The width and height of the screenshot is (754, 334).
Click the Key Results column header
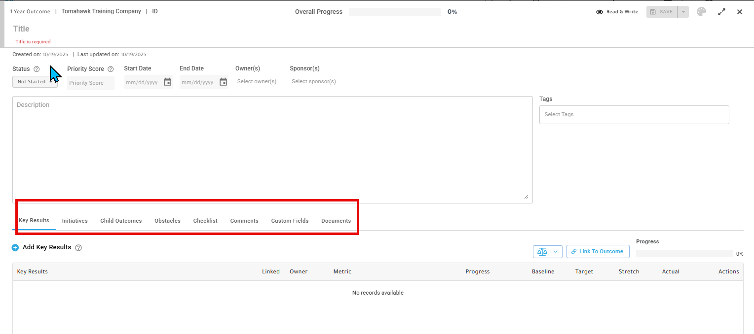(33, 271)
